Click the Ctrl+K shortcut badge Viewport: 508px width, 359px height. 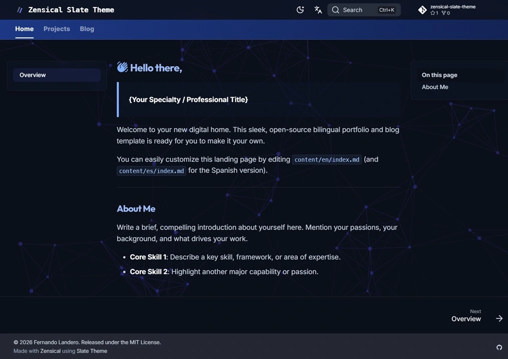click(x=386, y=10)
